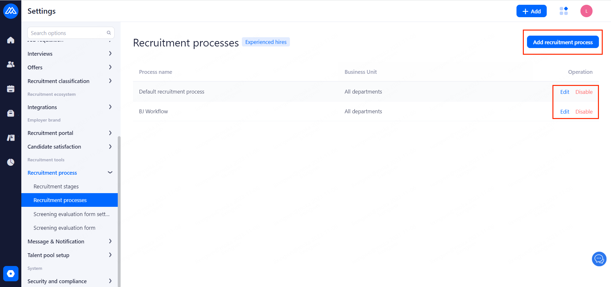
Task: Open the chat support bubble icon
Action: [x=599, y=259]
